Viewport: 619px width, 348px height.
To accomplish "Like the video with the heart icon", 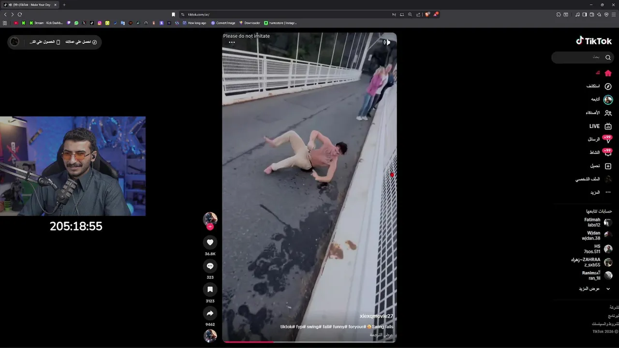I will pyautogui.click(x=210, y=243).
